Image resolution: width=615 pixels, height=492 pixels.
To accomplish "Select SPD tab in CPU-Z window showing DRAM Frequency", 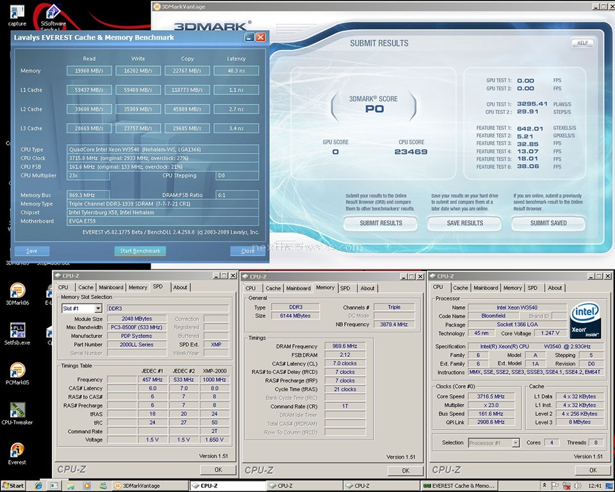I will (x=345, y=288).
